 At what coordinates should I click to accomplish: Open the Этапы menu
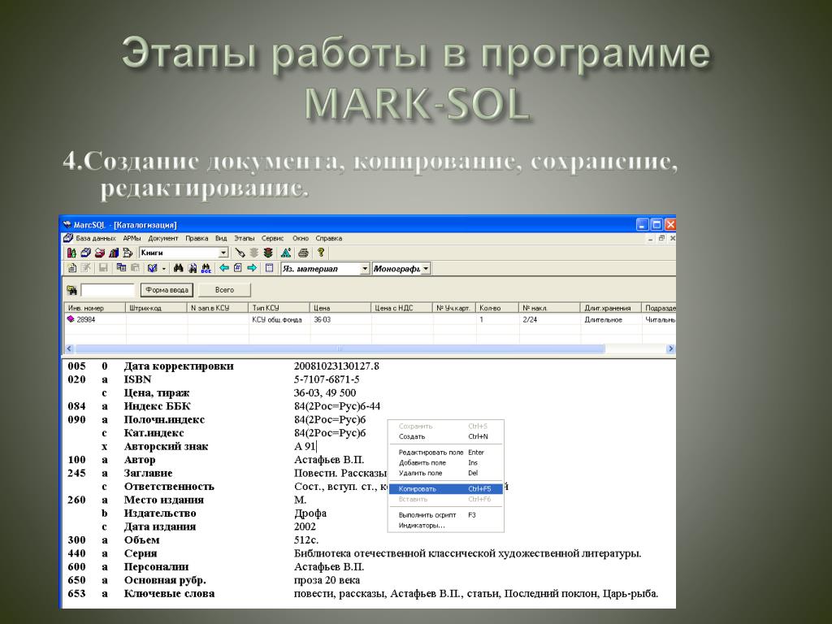(244, 238)
